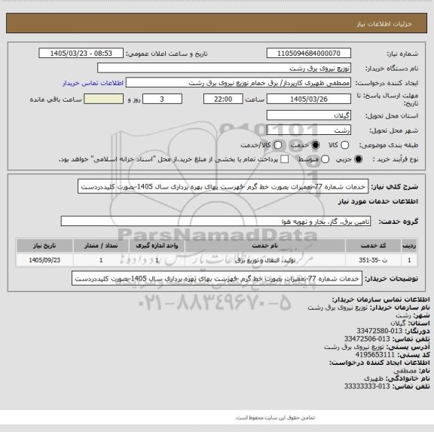
Task: Open the buyer contact info link اطلاعات تماس خریدار
Action: [x=93, y=83]
